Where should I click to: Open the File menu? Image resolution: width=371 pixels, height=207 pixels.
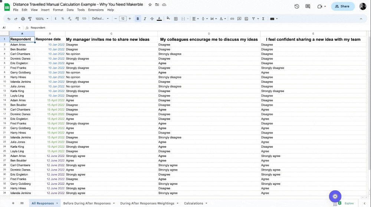[x=16, y=10]
